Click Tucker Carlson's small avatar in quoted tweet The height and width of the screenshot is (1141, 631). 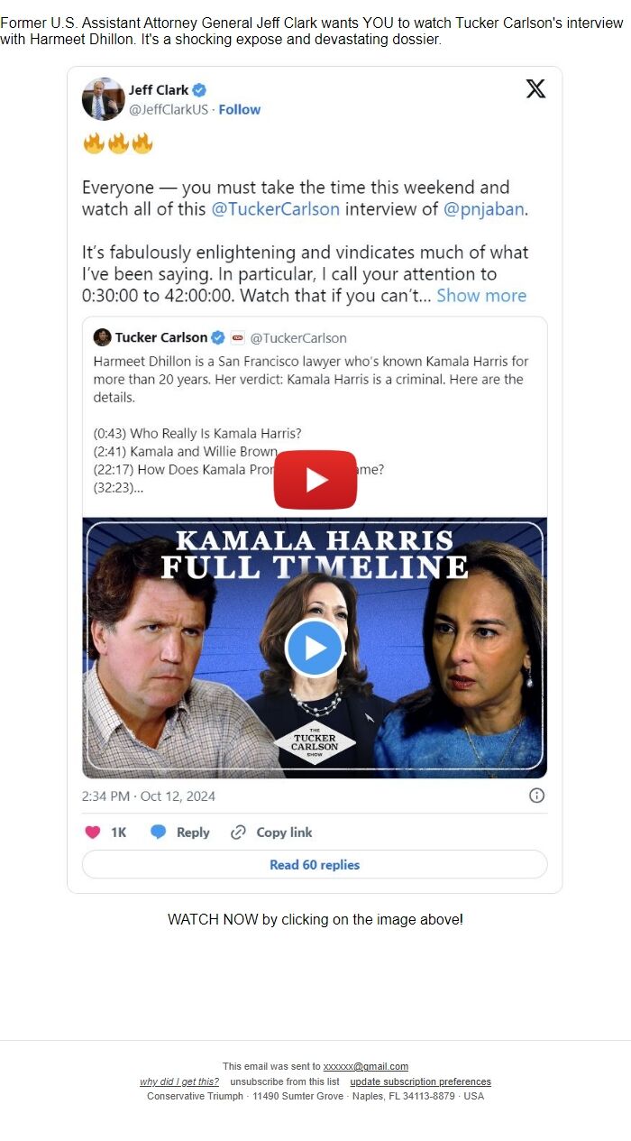pyautogui.click(x=102, y=337)
